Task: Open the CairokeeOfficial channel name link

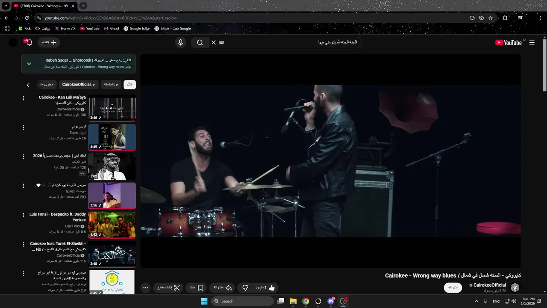Action: (x=489, y=285)
